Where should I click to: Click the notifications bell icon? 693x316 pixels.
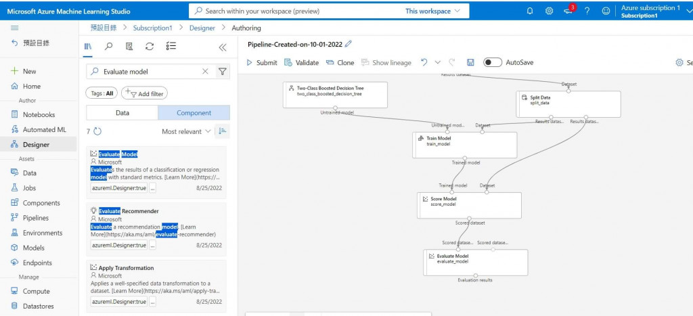coord(530,11)
